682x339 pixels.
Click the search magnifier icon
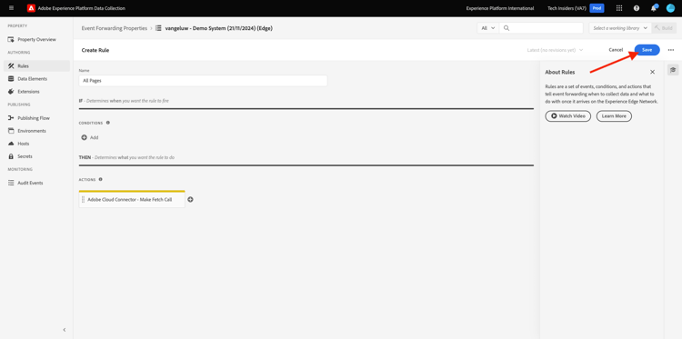(506, 28)
